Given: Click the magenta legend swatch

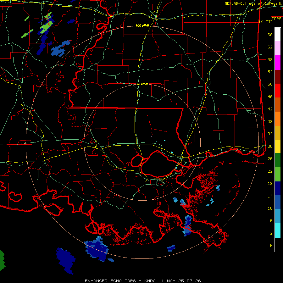Looking at the screenshot, I should (278, 63).
